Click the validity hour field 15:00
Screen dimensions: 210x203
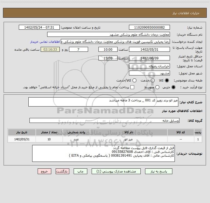tap(108, 58)
